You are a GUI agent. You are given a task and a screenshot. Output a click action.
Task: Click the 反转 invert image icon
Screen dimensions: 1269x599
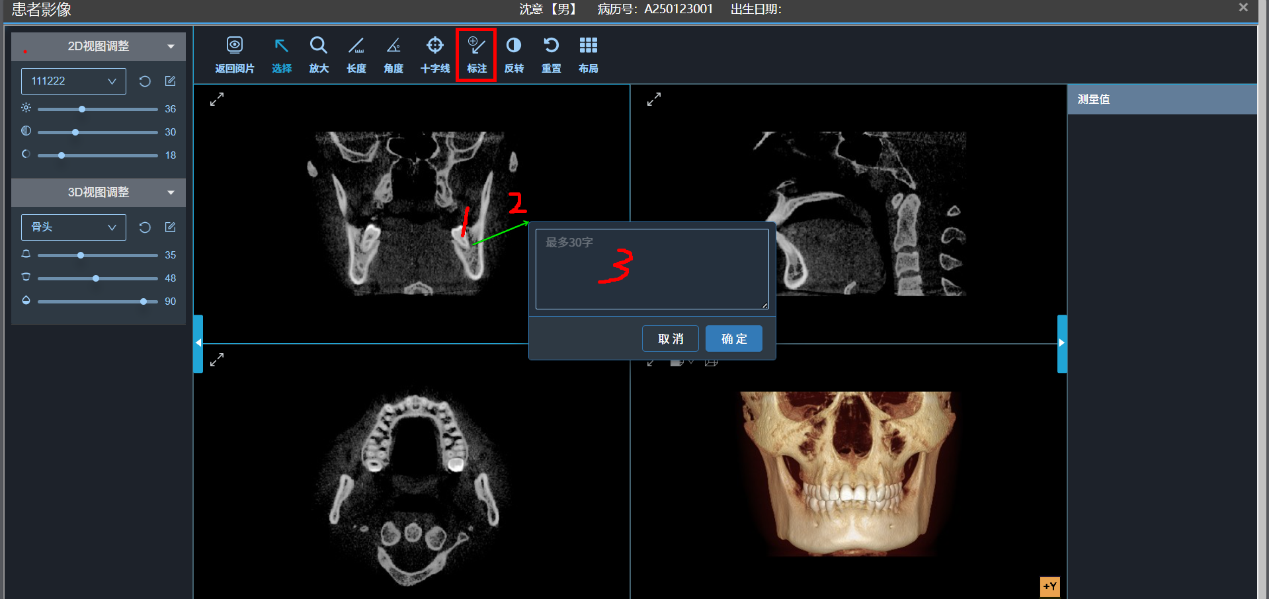coord(513,54)
